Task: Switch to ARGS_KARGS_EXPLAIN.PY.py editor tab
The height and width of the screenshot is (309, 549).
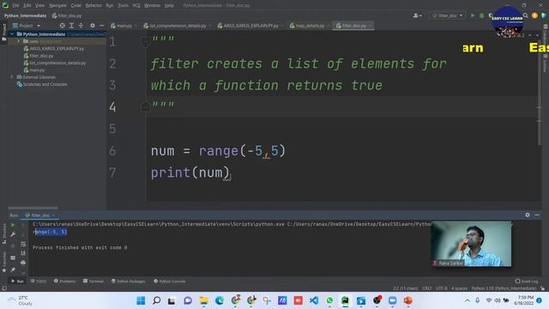Action: pos(250,26)
